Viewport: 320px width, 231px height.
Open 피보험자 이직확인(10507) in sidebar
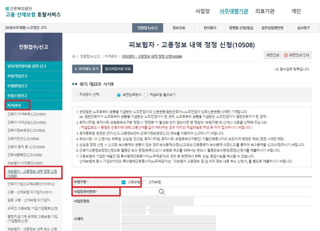point(25,163)
